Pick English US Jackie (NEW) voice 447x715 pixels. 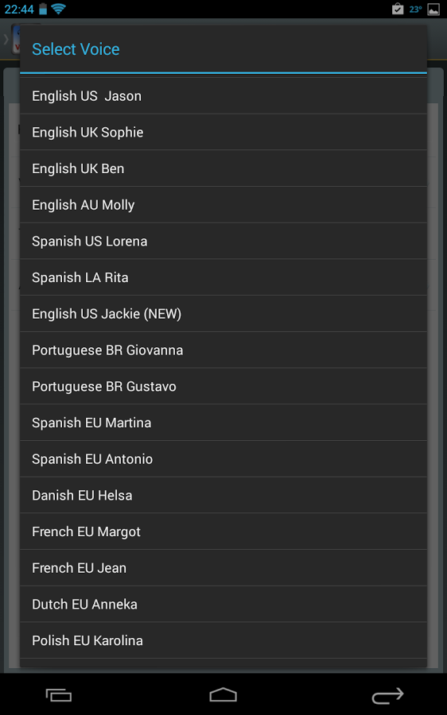223,314
